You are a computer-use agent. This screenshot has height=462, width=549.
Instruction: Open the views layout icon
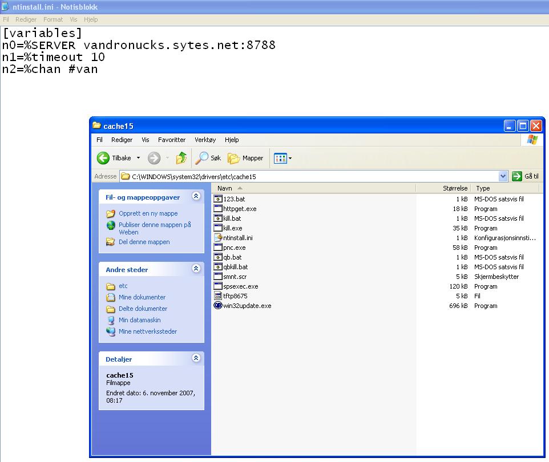pyautogui.click(x=280, y=158)
